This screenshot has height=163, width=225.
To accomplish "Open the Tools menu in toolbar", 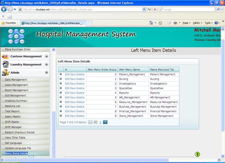I will [208, 23].
